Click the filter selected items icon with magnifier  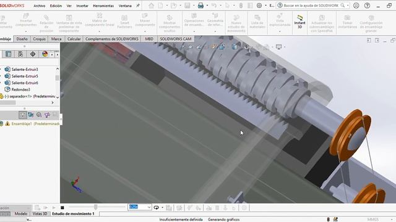point(39,115)
